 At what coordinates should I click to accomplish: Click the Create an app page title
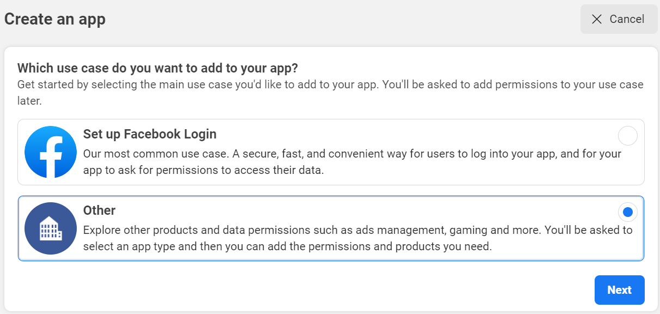(x=54, y=19)
